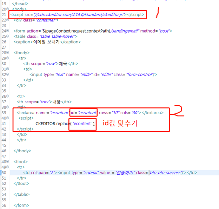This screenshot has width=219, height=209.
Task: Click the colspan attribute on line 50
Action: (x=39, y=173)
